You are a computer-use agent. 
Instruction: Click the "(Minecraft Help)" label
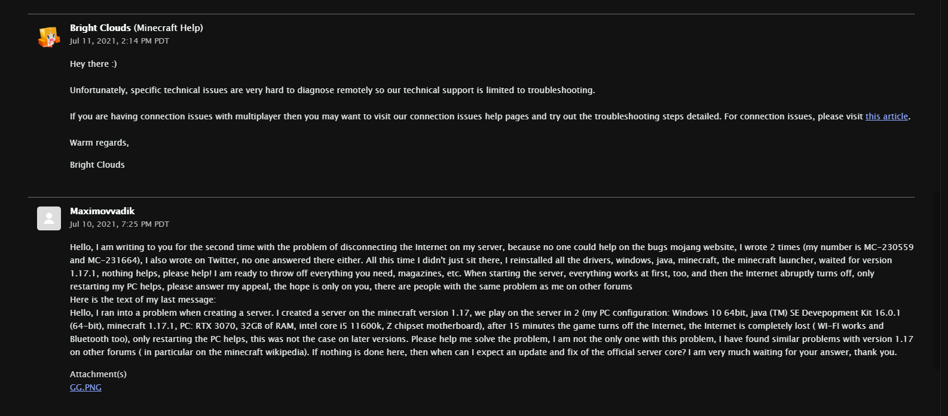(x=169, y=28)
